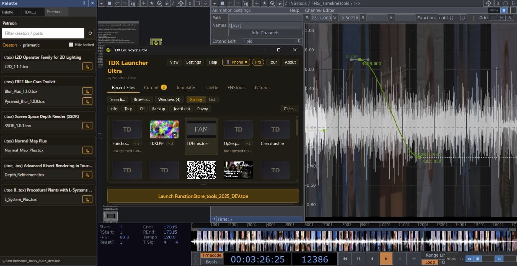
Task: Enable Gallery view in TDX Launcher
Action: coord(195,99)
